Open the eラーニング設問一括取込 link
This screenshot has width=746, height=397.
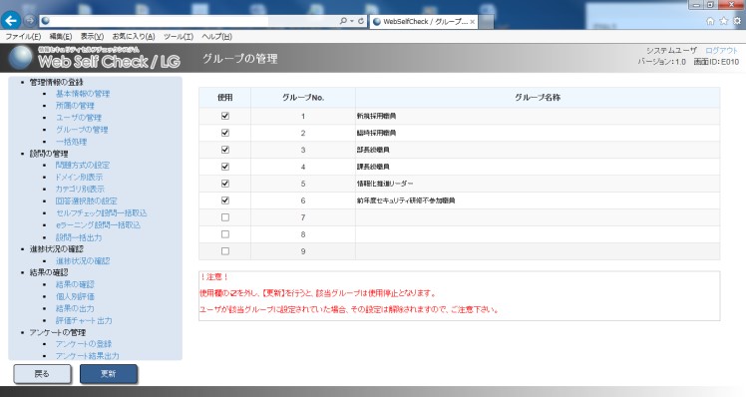click(98, 224)
